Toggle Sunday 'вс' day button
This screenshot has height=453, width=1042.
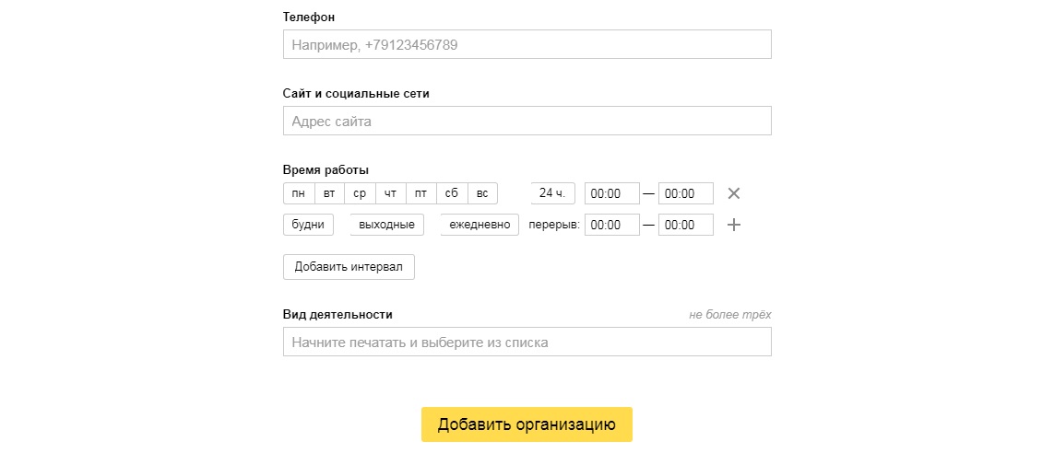click(x=482, y=193)
